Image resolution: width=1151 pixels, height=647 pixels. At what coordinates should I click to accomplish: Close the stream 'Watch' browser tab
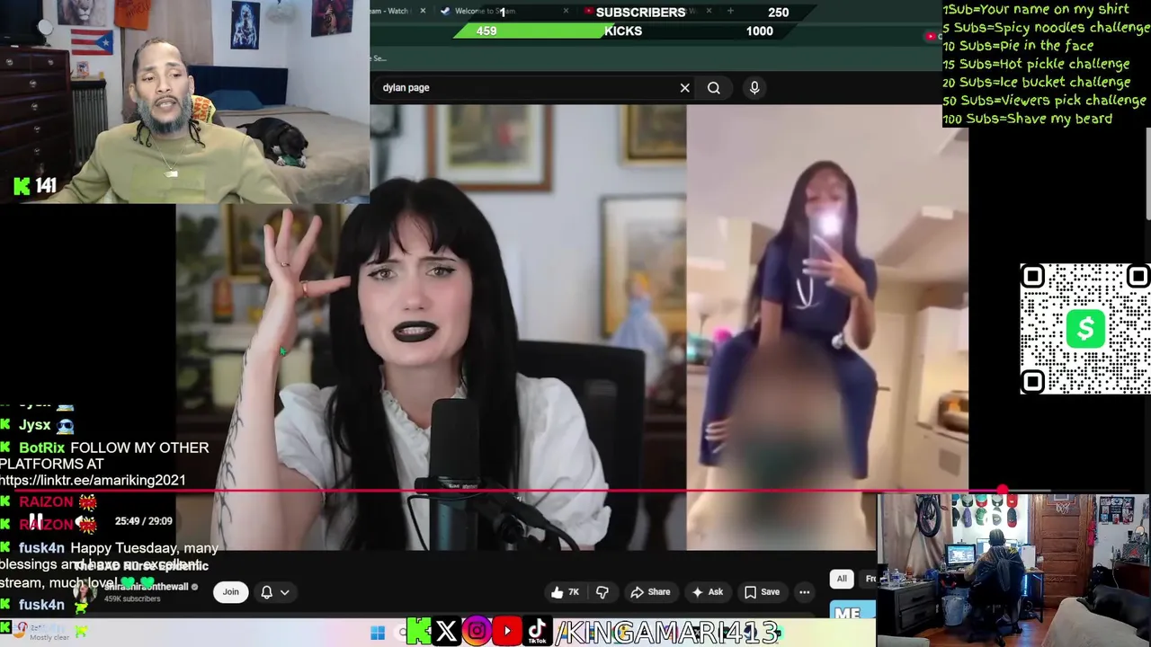pyautogui.click(x=423, y=11)
